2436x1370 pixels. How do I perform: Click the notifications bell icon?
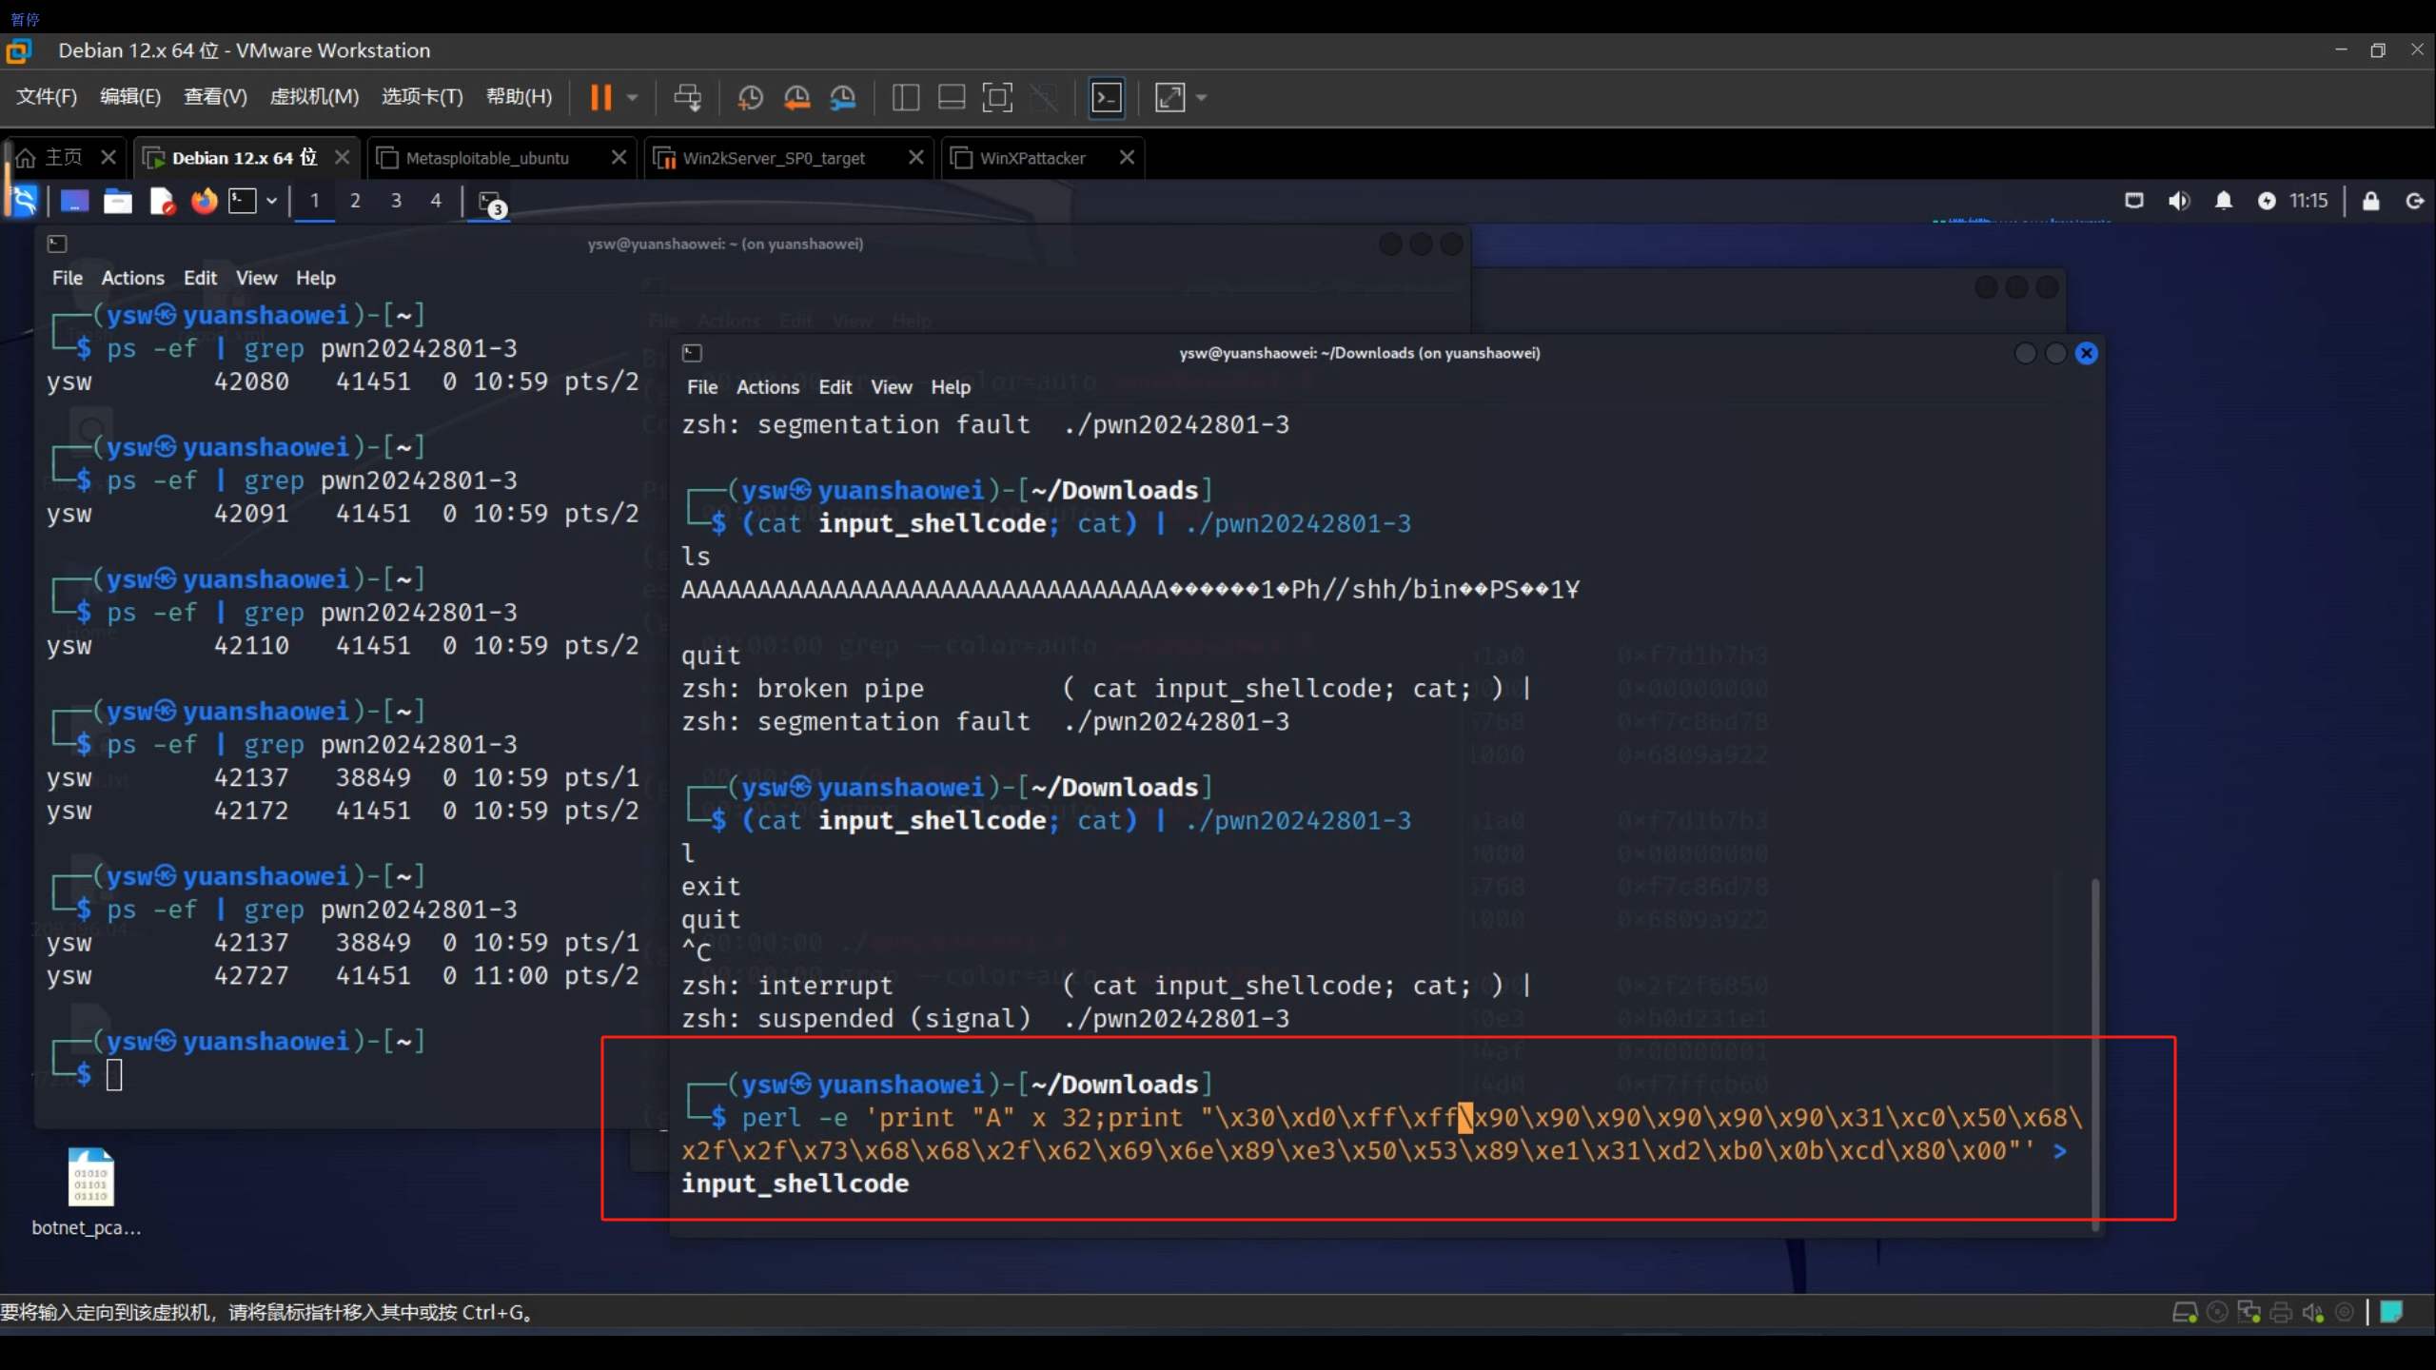2224,201
